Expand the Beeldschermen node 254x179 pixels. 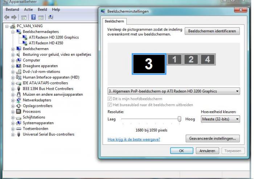13,49
